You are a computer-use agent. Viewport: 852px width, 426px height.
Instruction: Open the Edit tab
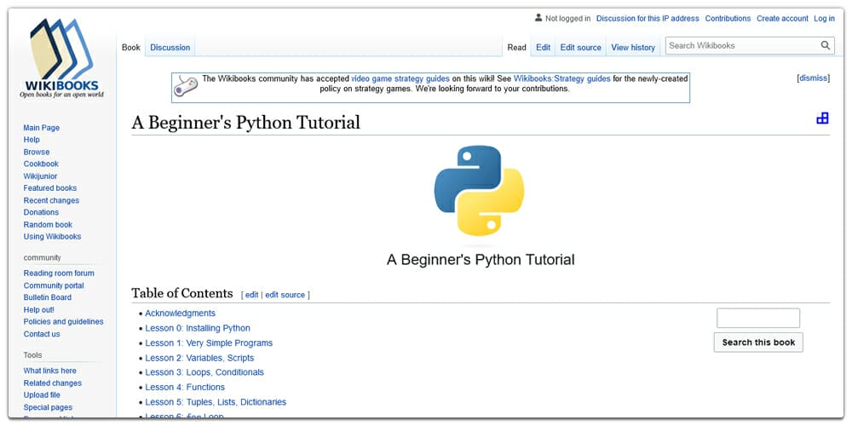coord(544,47)
